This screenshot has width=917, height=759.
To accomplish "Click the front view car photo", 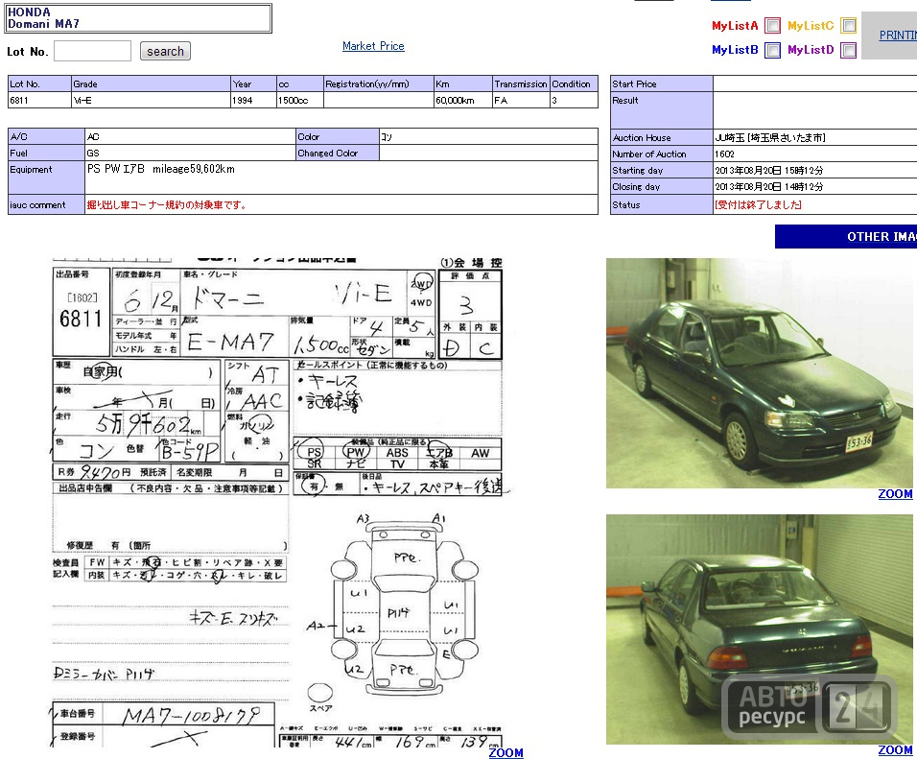I will pyautogui.click(x=759, y=372).
